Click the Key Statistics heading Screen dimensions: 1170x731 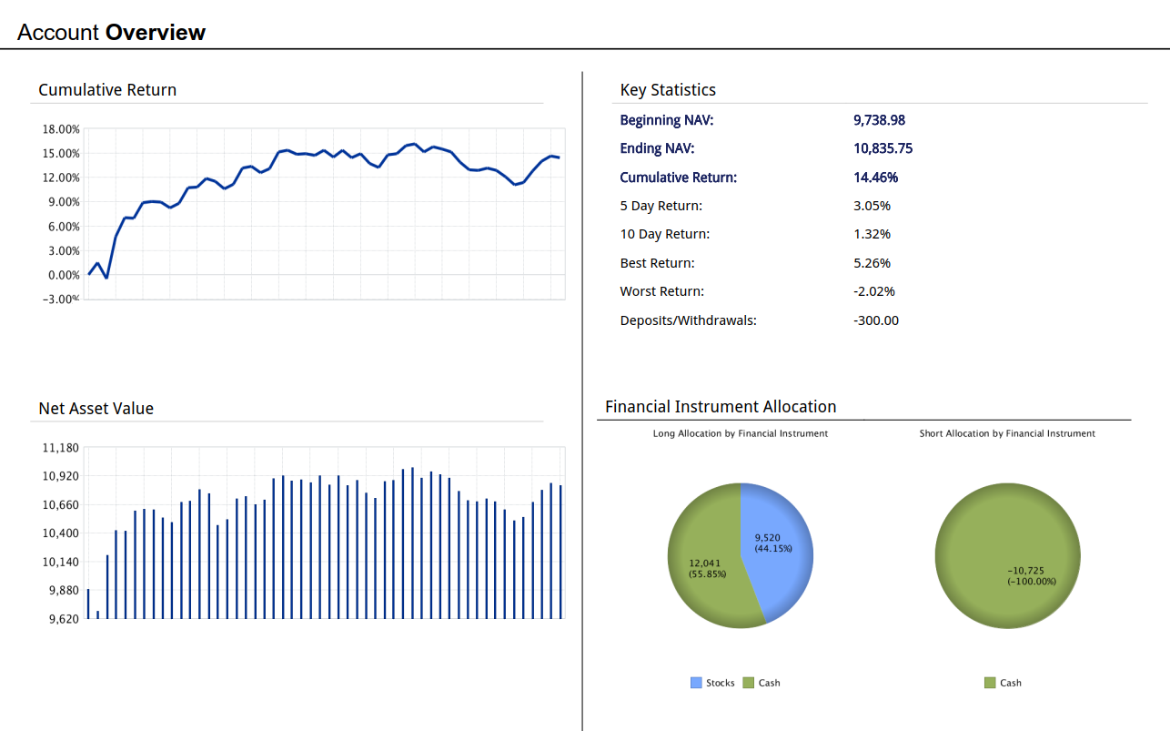668,90
